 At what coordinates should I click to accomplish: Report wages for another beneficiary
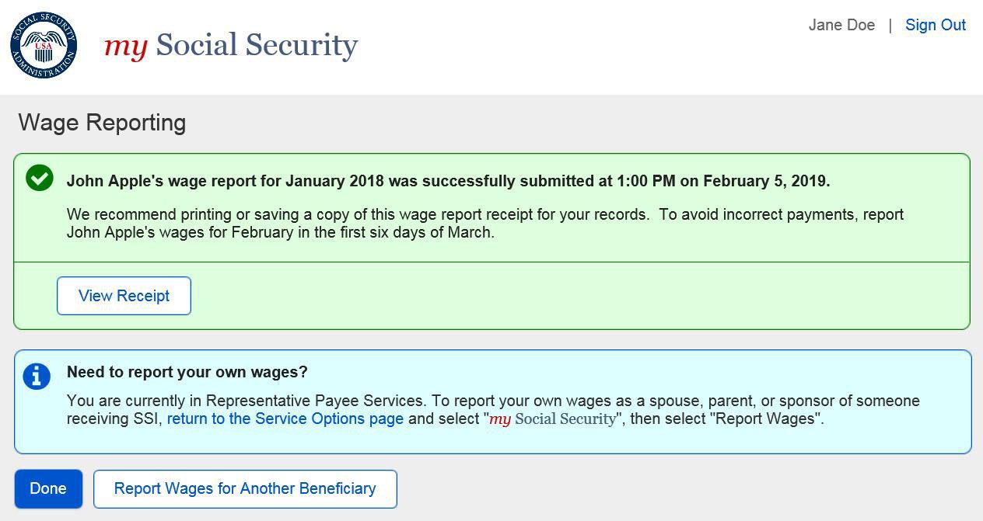click(x=245, y=488)
